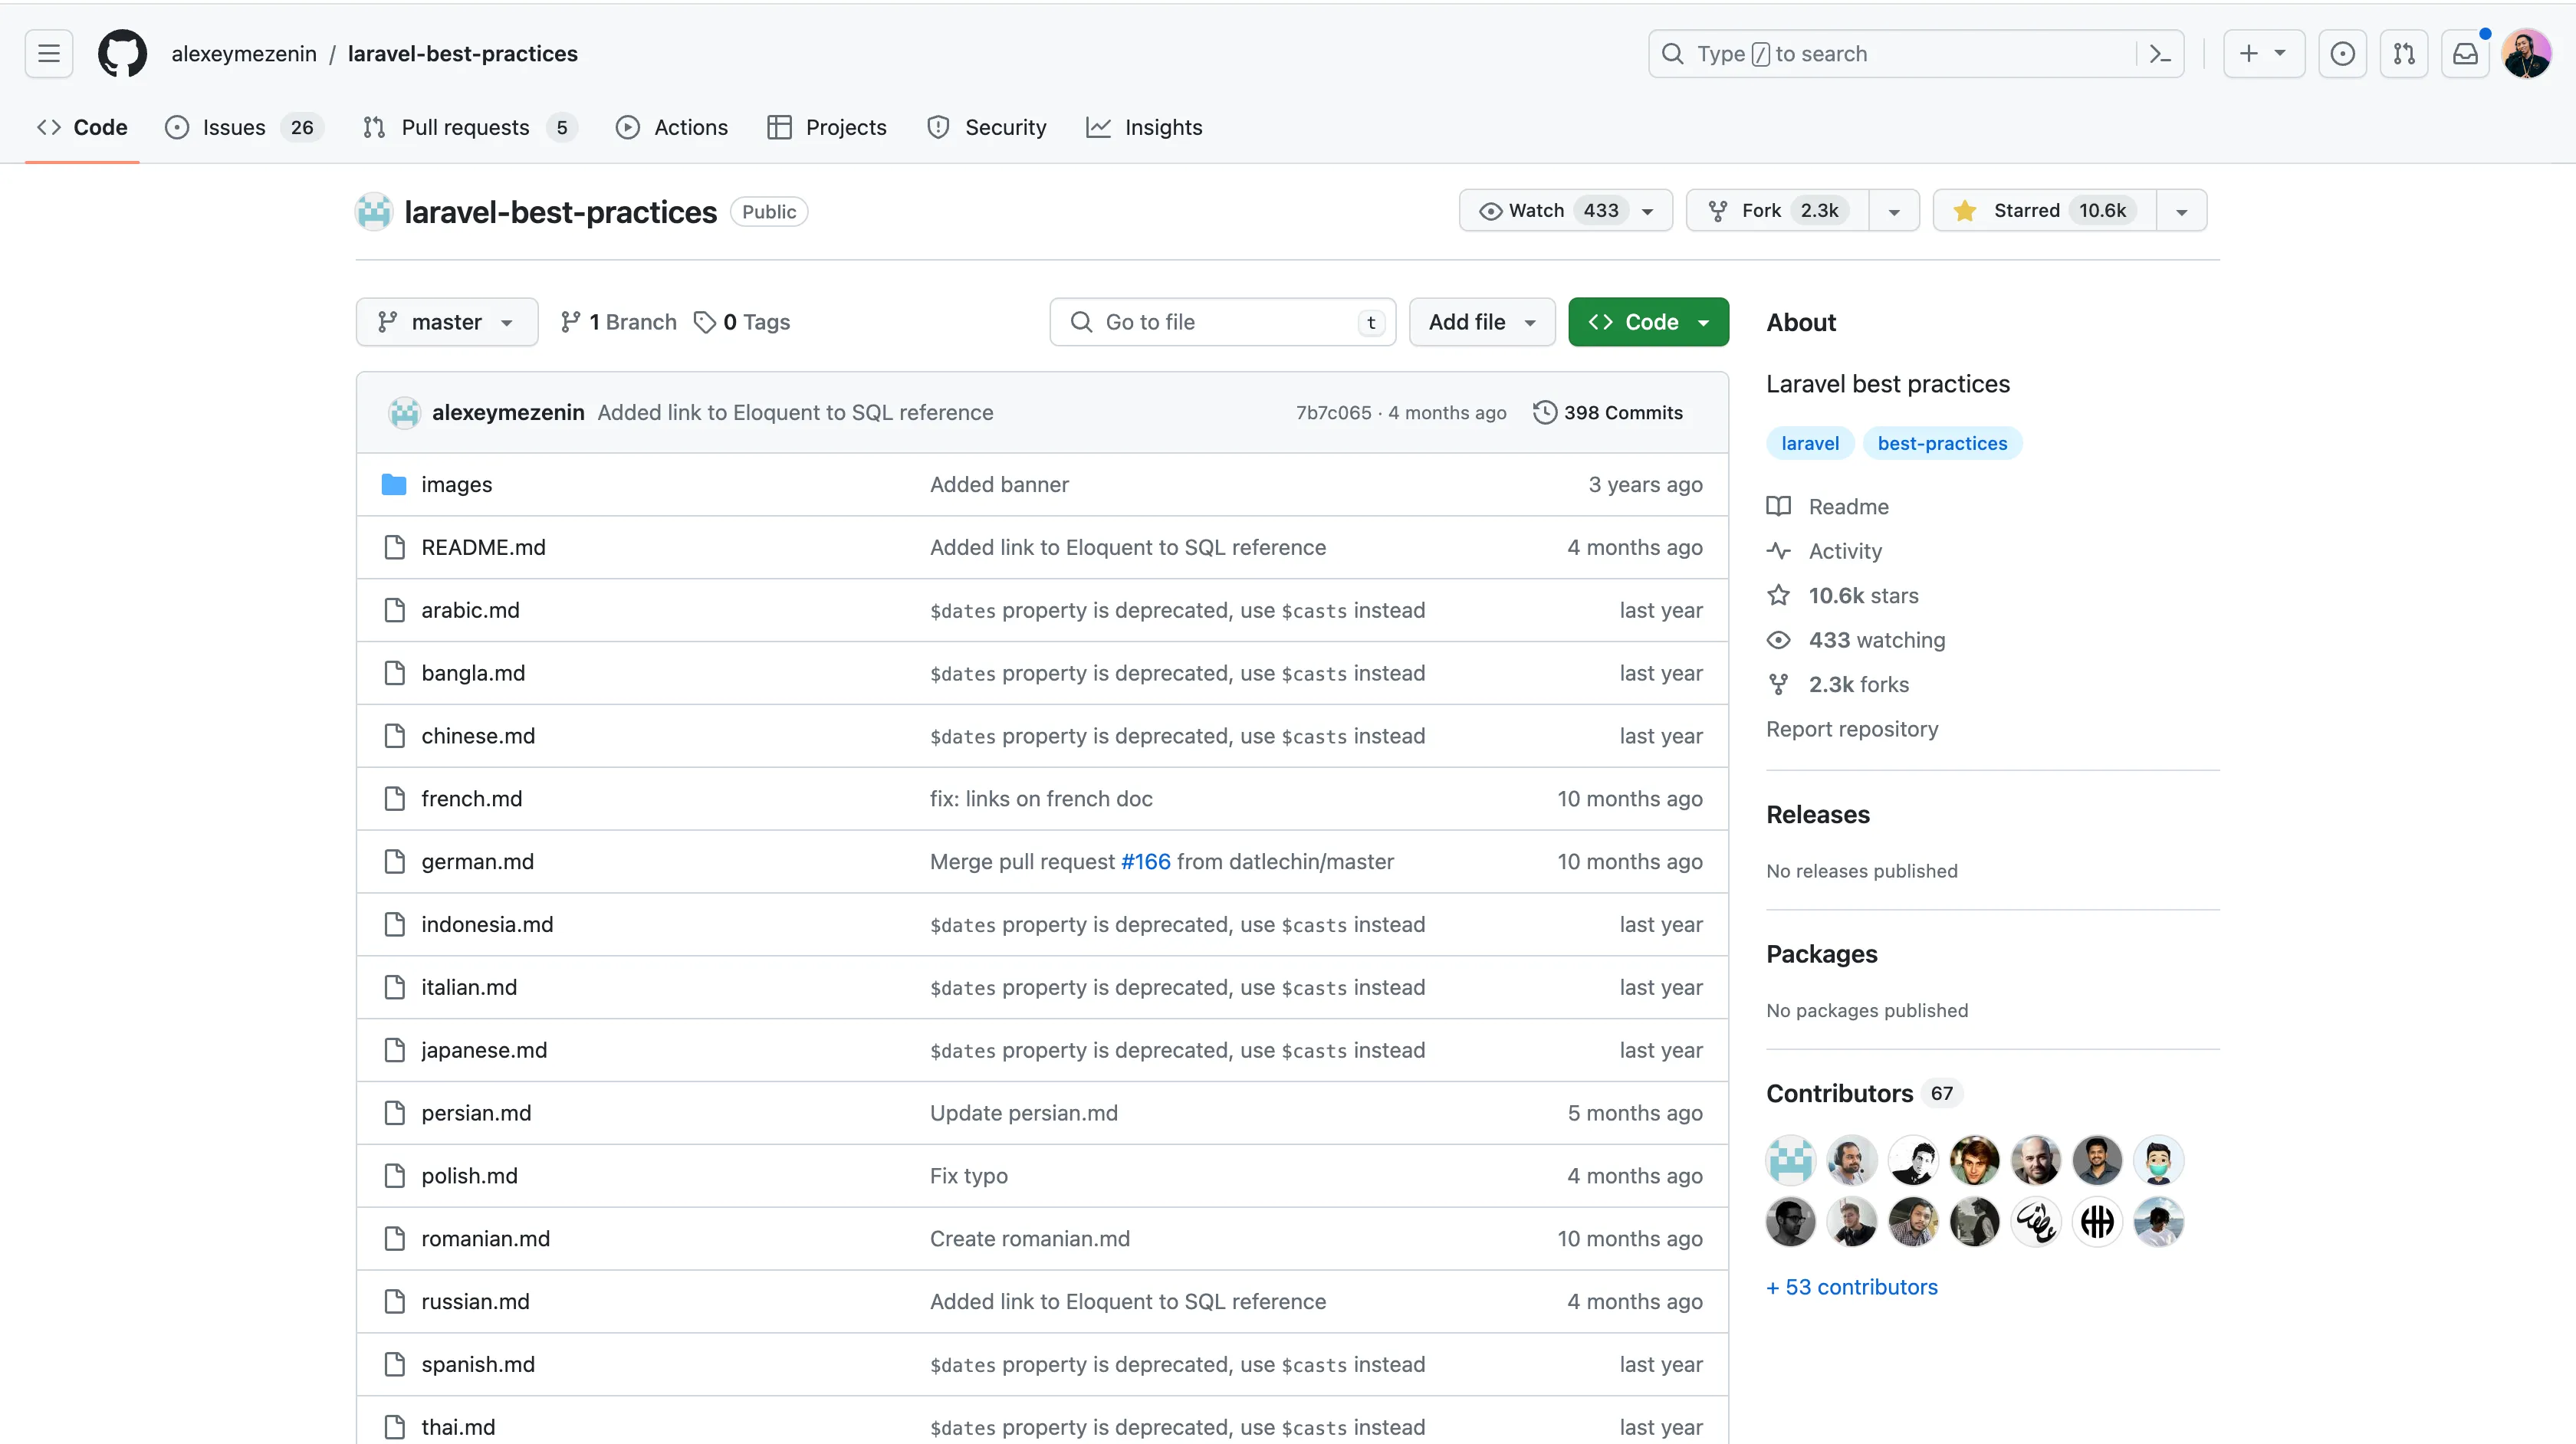The width and height of the screenshot is (2576, 1444).
Task: Select the laravel topic tag
Action: click(x=1810, y=443)
